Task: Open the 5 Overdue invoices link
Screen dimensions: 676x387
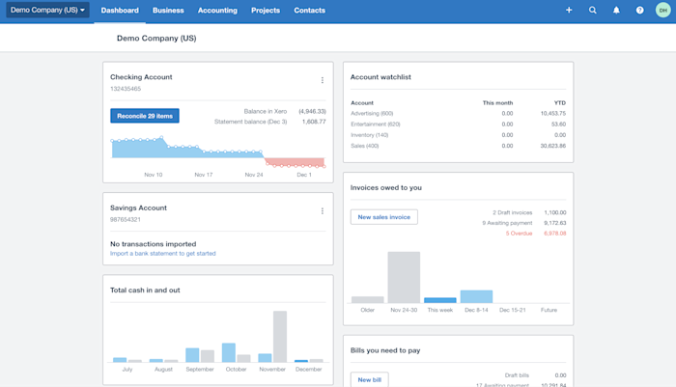Action: (520, 234)
